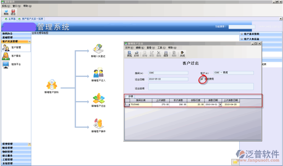Open the 财务管理 sidebar section
Image resolution: width=283 pixels, height=166 pixels.
(16, 148)
